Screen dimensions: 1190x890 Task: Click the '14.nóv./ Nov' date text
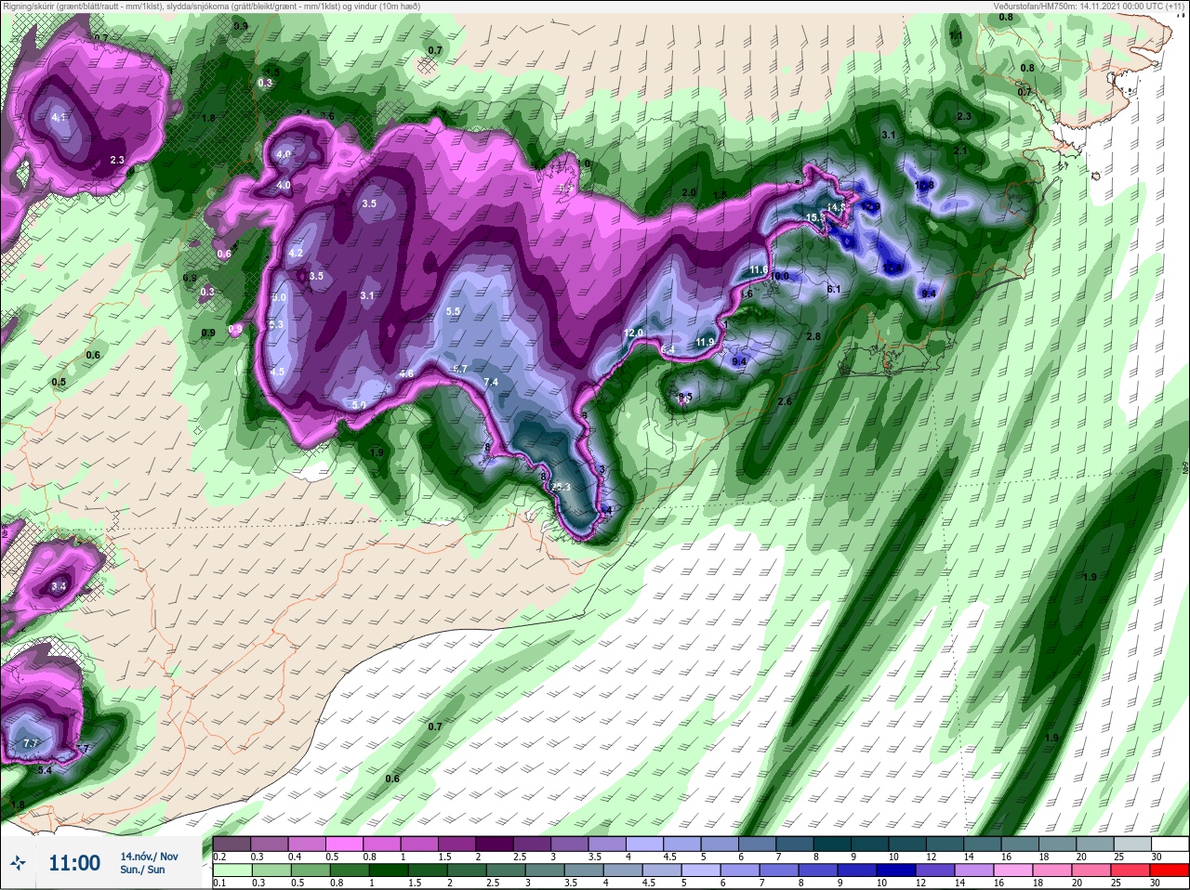pyautogui.click(x=149, y=856)
